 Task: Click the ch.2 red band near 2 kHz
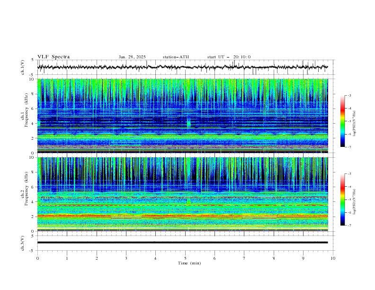183,216
